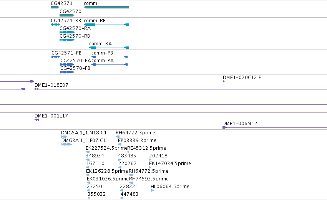This screenshot has width=327, height=200.
Task: Click the comm-RA transcript feature
Action: (x=109, y=48)
